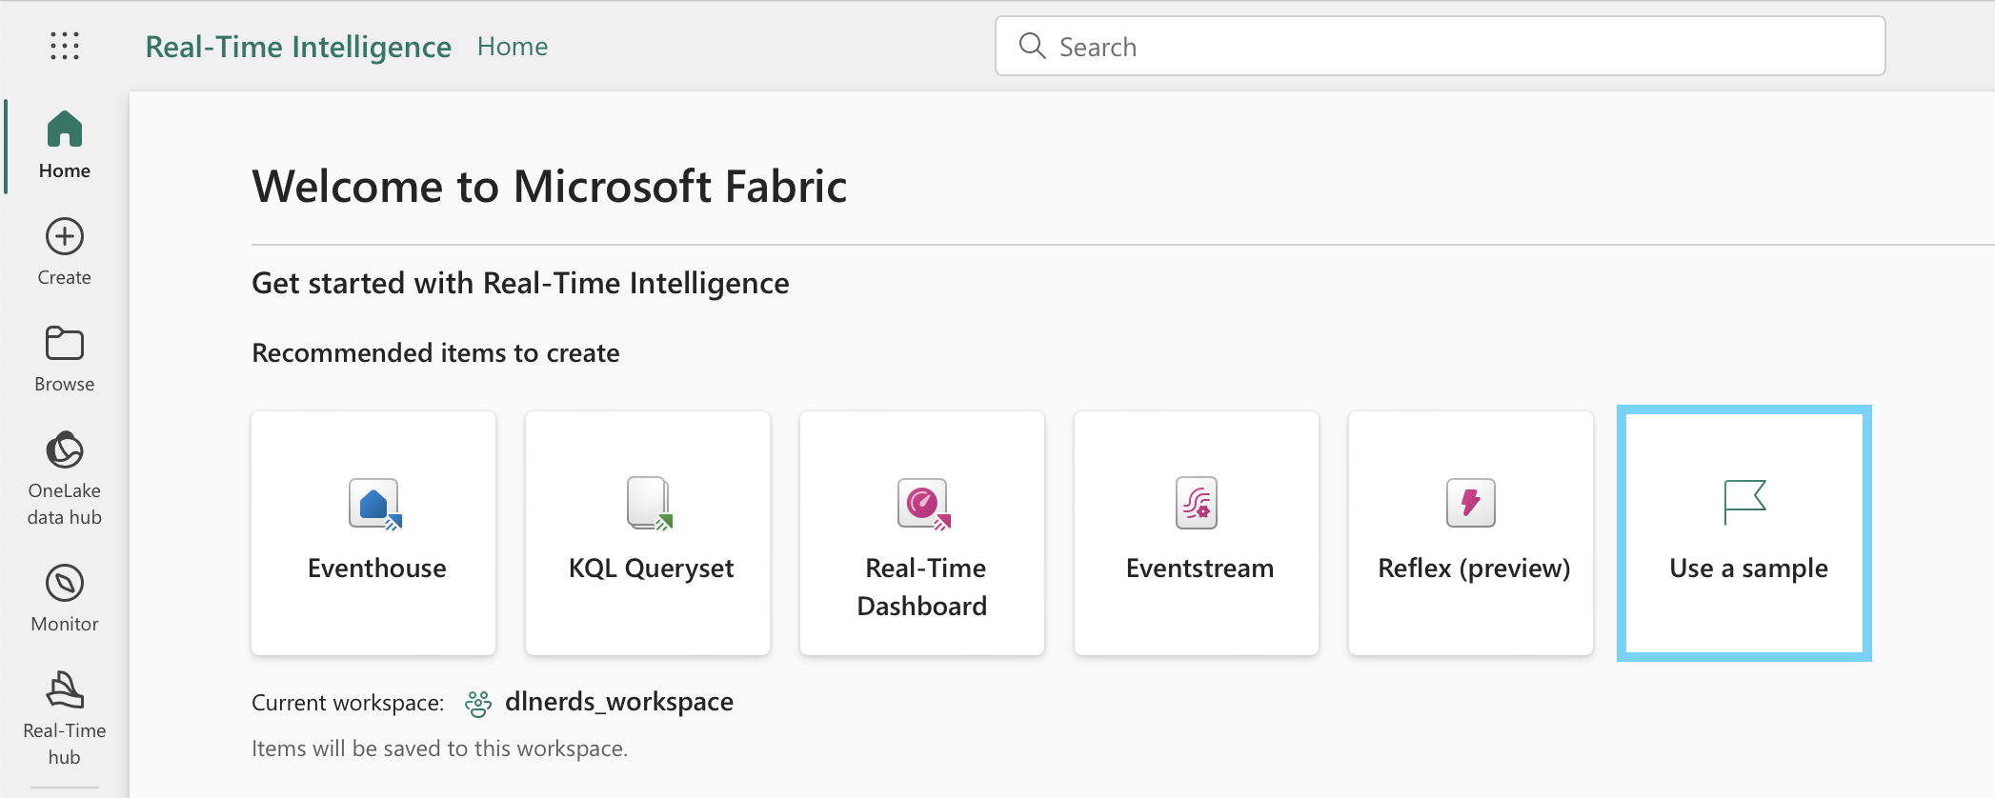Click the Home breadcrumb link
The image size is (1995, 798).
pyautogui.click(x=513, y=47)
